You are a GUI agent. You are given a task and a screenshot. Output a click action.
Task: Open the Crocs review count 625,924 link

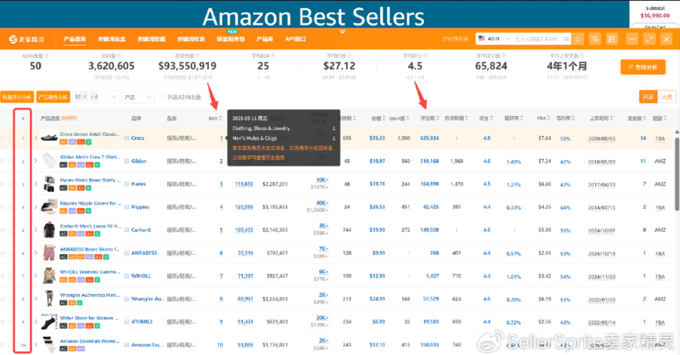coord(429,138)
